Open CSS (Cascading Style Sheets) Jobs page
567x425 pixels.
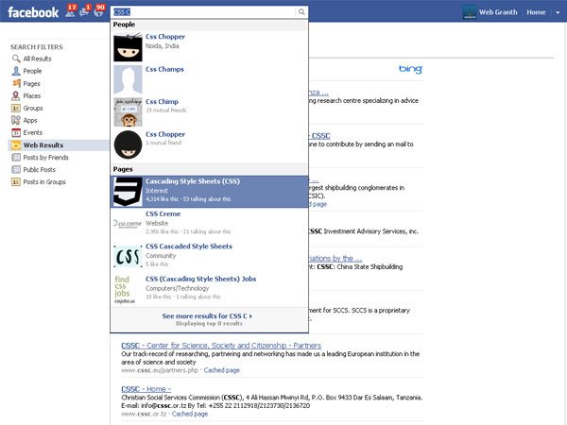point(209,289)
